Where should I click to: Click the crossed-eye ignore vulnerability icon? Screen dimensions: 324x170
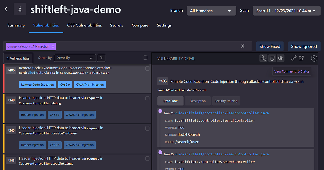point(280,58)
